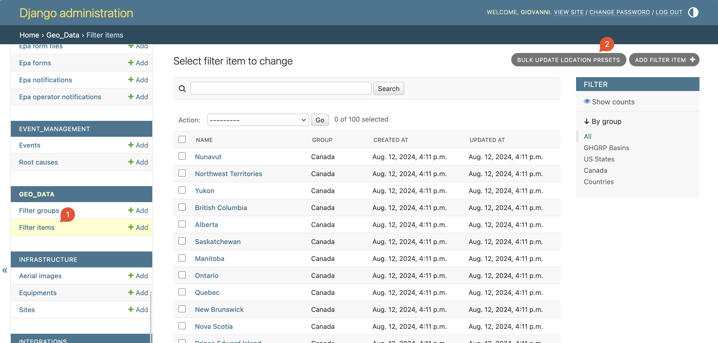Toggle the light/dark theme icon

click(x=693, y=12)
